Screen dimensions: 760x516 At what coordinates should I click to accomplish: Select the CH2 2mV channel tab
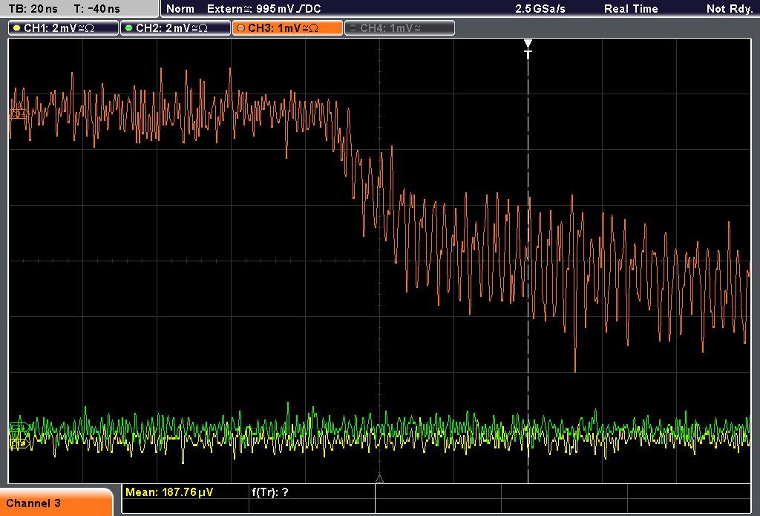(x=175, y=28)
